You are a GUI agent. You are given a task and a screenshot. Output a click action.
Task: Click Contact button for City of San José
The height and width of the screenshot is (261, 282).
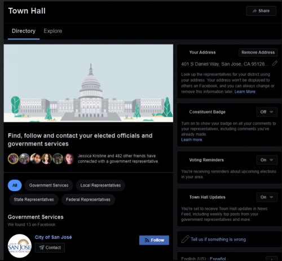coord(50,247)
